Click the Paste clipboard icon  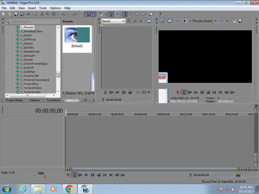pyautogui.click(x=54, y=14)
